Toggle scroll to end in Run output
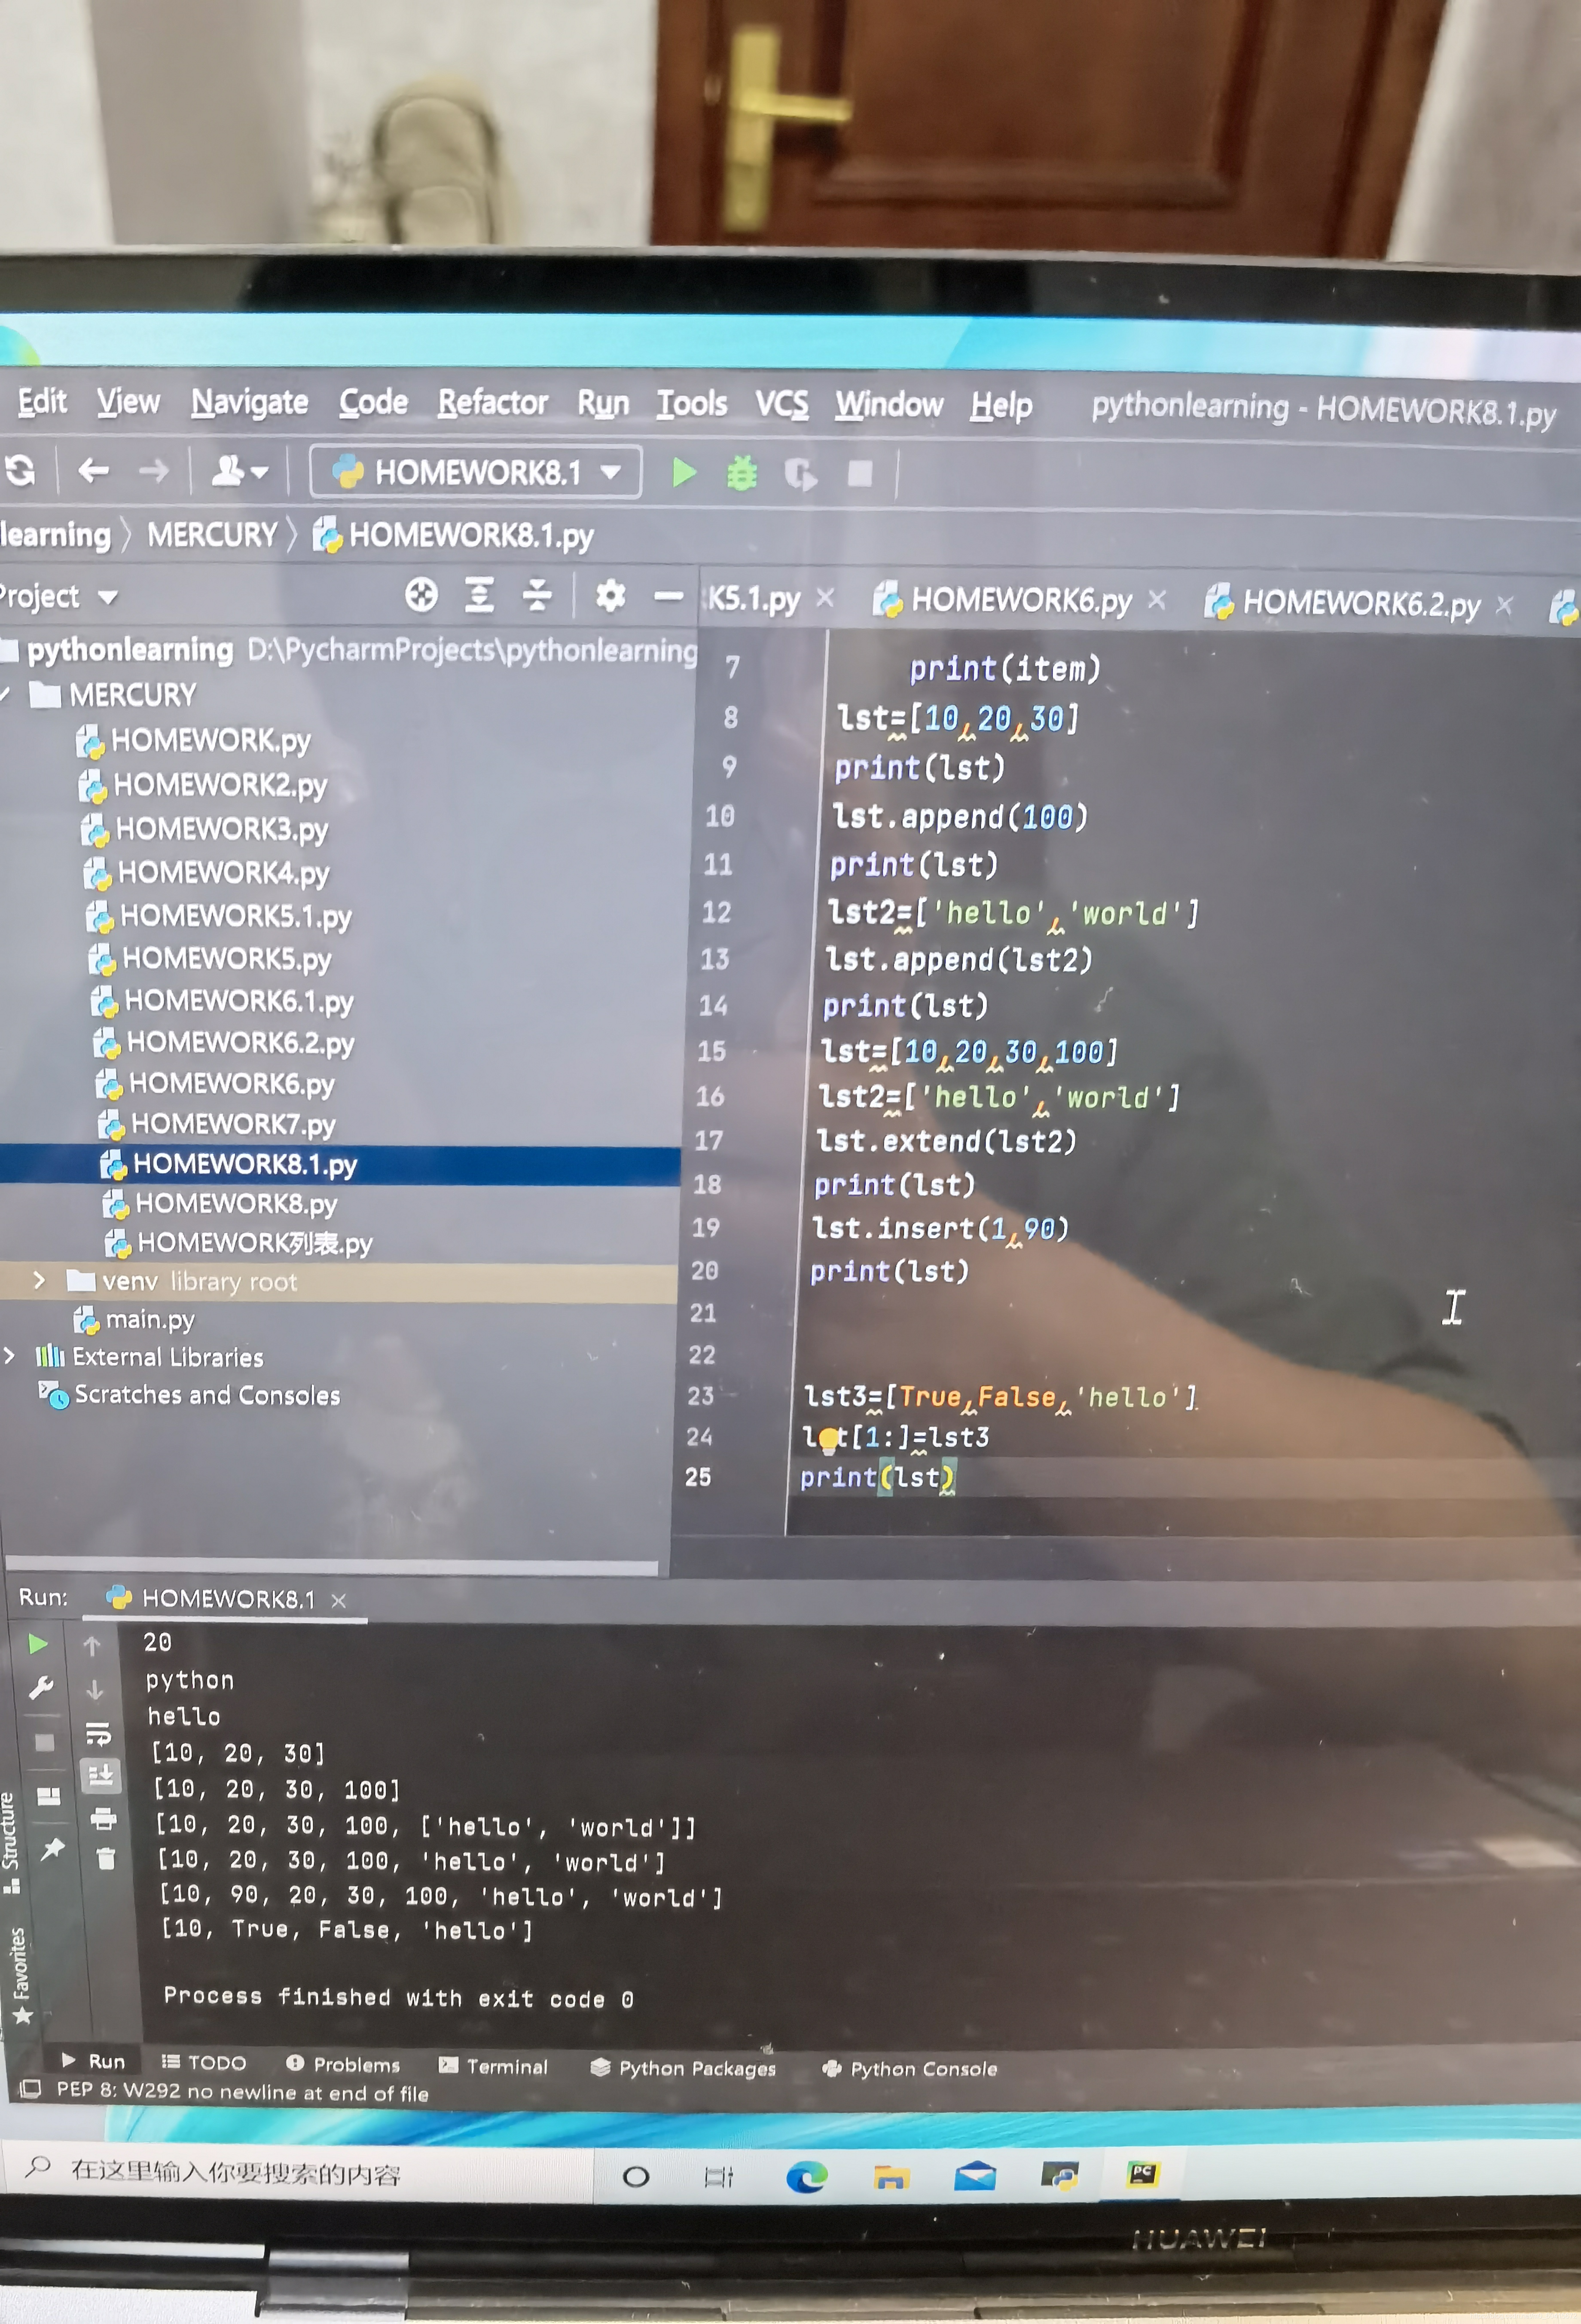Viewport: 1581px width, 2324px height. click(100, 1776)
